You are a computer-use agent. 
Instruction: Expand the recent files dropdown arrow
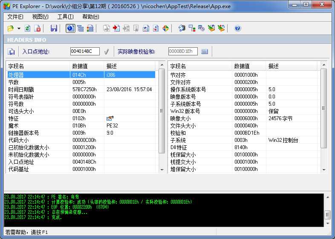(x=19, y=28)
